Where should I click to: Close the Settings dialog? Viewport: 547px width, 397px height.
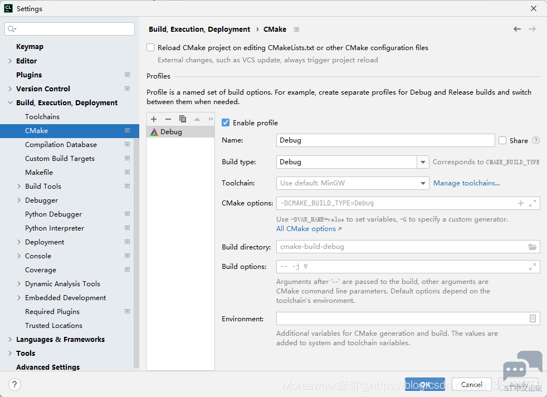tap(534, 8)
